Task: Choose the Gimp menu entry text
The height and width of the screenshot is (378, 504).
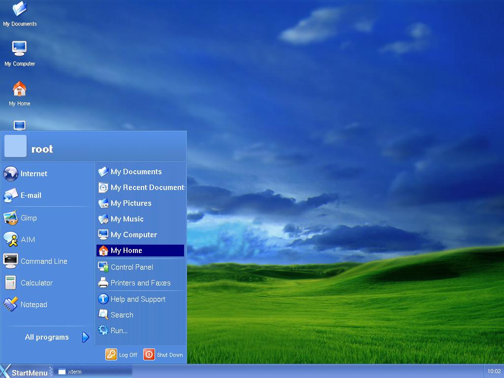Action: pos(29,218)
